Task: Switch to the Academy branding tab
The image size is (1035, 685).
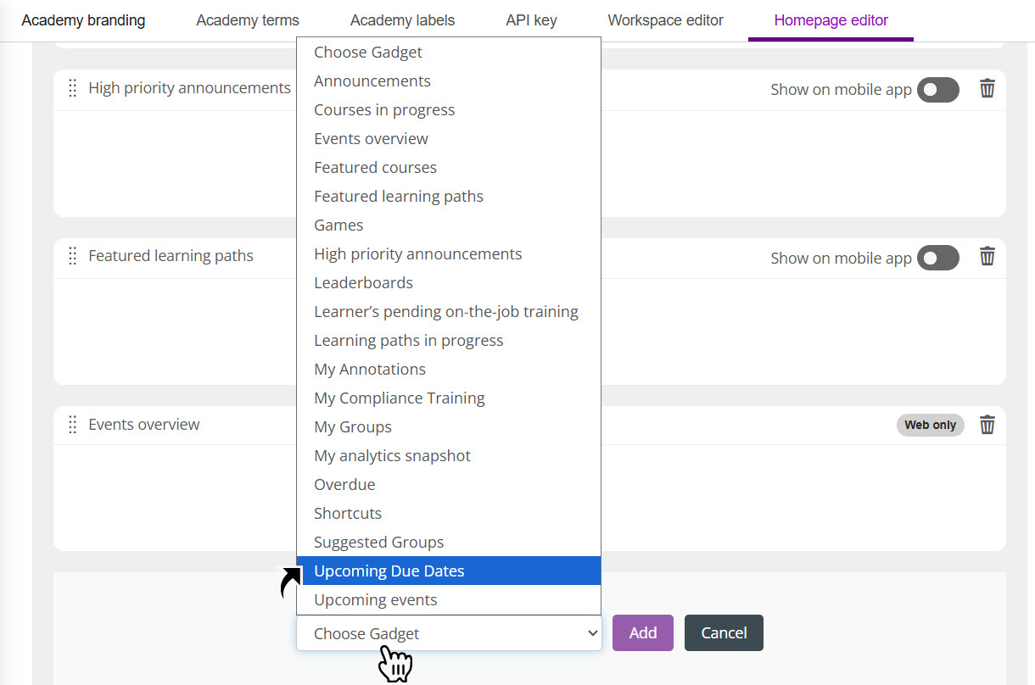Action: click(x=82, y=19)
